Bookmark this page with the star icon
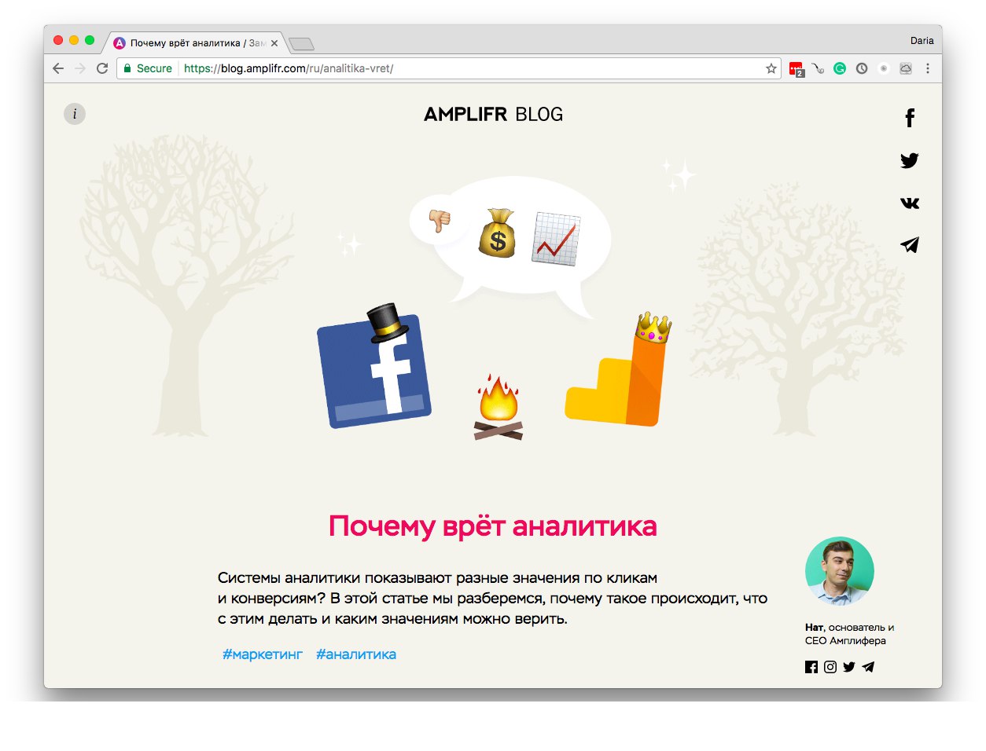Image resolution: width=986 pixels, height=751 pixels. coord(771,68)
